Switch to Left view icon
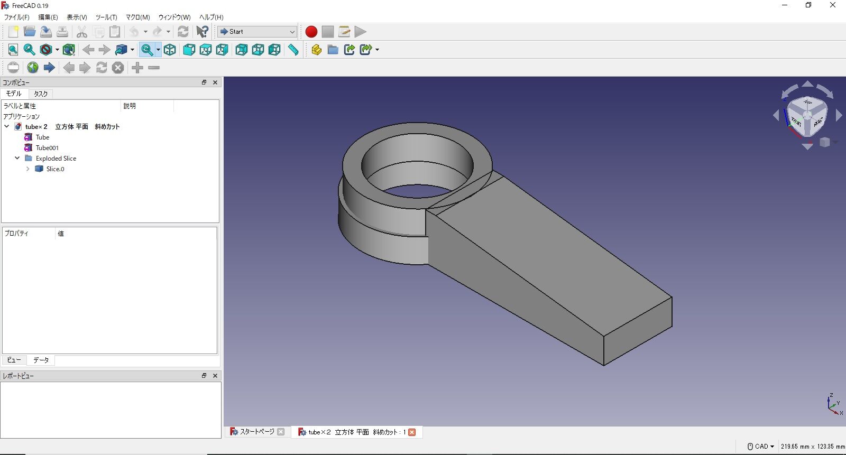This screenshot has width=846, height=455. coord(274,50)
